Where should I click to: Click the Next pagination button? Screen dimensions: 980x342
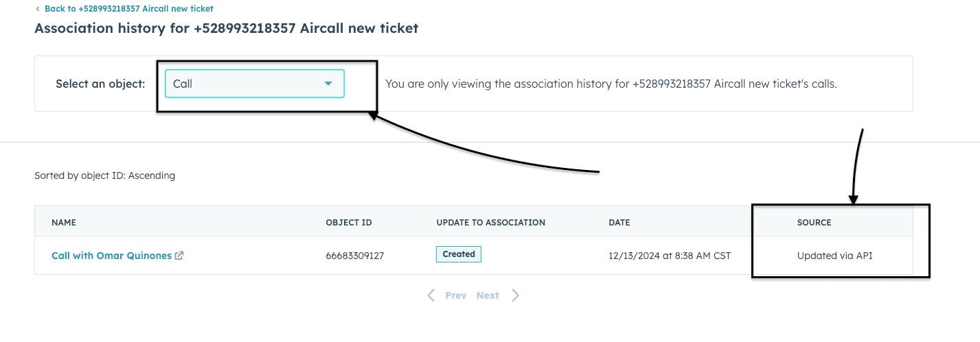pyautogui.click(x=488, y=295)
